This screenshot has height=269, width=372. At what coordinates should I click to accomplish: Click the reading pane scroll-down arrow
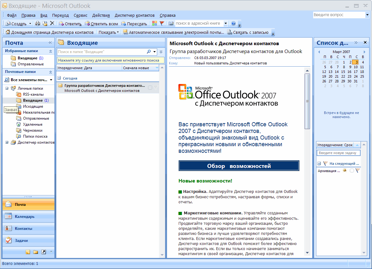[x=307, y=253]
